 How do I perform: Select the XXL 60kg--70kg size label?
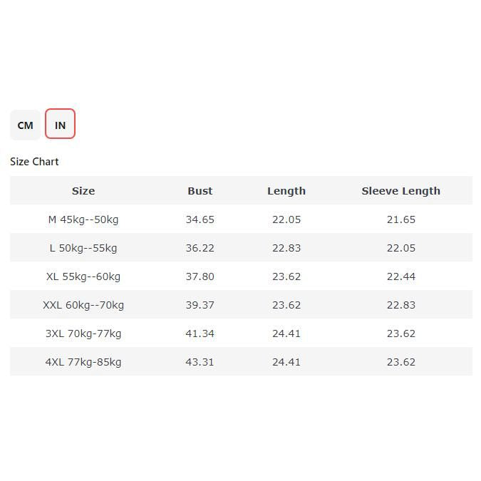[x=83, y=305]
